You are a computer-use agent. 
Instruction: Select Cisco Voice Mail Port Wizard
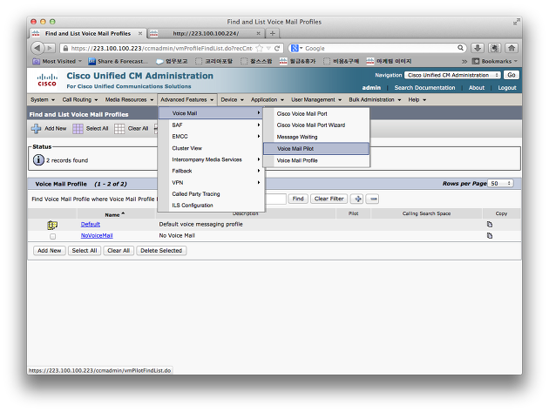point(316,125)
